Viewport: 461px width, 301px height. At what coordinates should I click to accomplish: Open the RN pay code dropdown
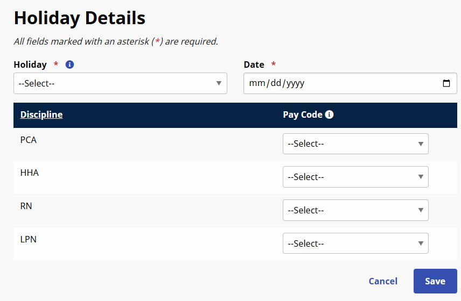(x=355, y=211)
